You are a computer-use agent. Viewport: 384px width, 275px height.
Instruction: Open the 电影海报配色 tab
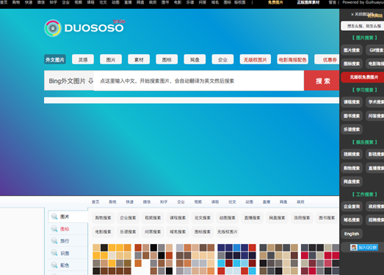292,59
